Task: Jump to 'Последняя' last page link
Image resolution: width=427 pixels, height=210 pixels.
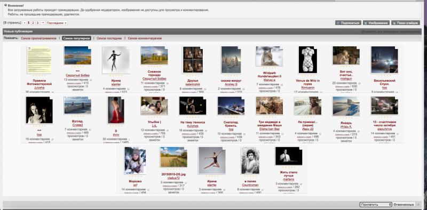Action: (x=57, y=23)
